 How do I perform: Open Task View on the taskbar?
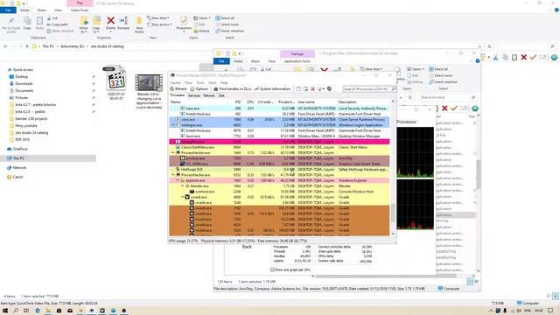click(x=26, y=311)
